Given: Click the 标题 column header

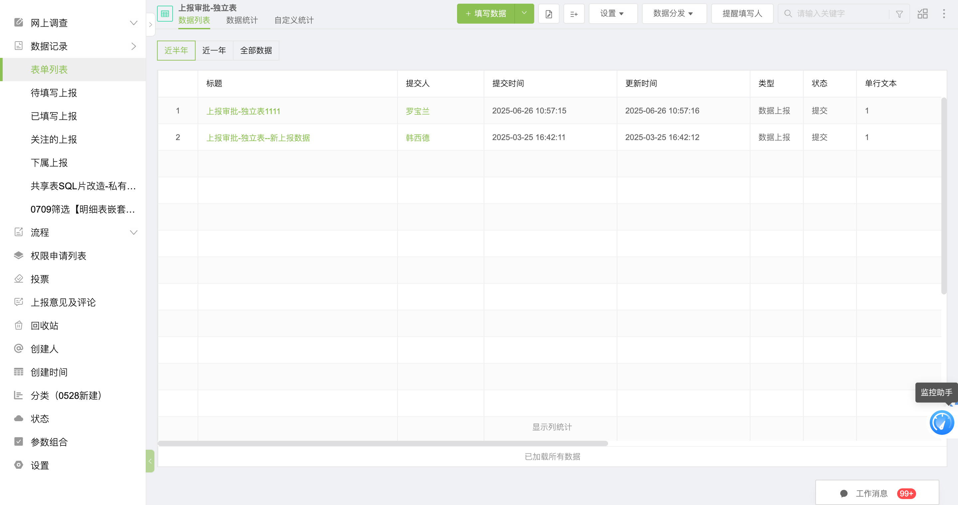Looking at the screenshot, I should [x=297, y=83].
